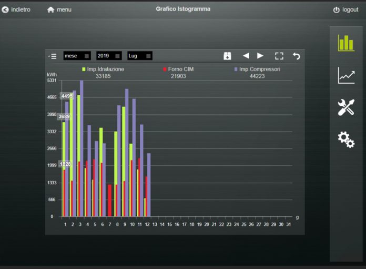Go to previous period with left arrow

click(246, 56)
